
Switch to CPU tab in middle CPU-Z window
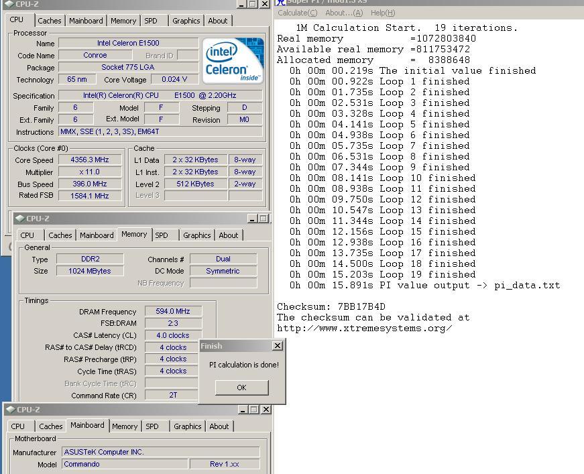(x=27, y=235)
